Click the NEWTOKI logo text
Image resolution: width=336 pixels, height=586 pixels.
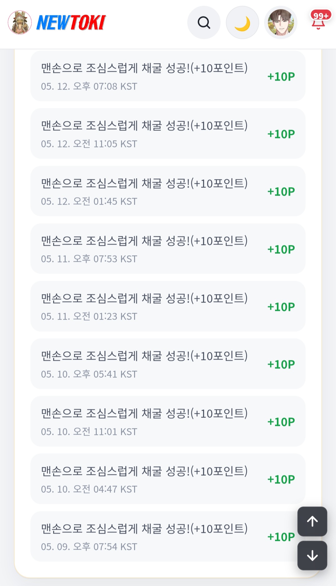(x=71, y=23)
